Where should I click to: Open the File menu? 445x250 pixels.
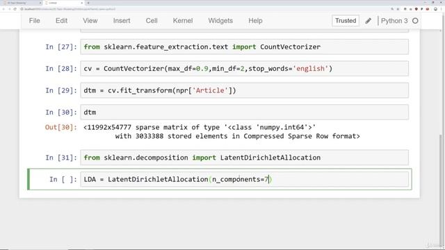[x=34, y=21]
